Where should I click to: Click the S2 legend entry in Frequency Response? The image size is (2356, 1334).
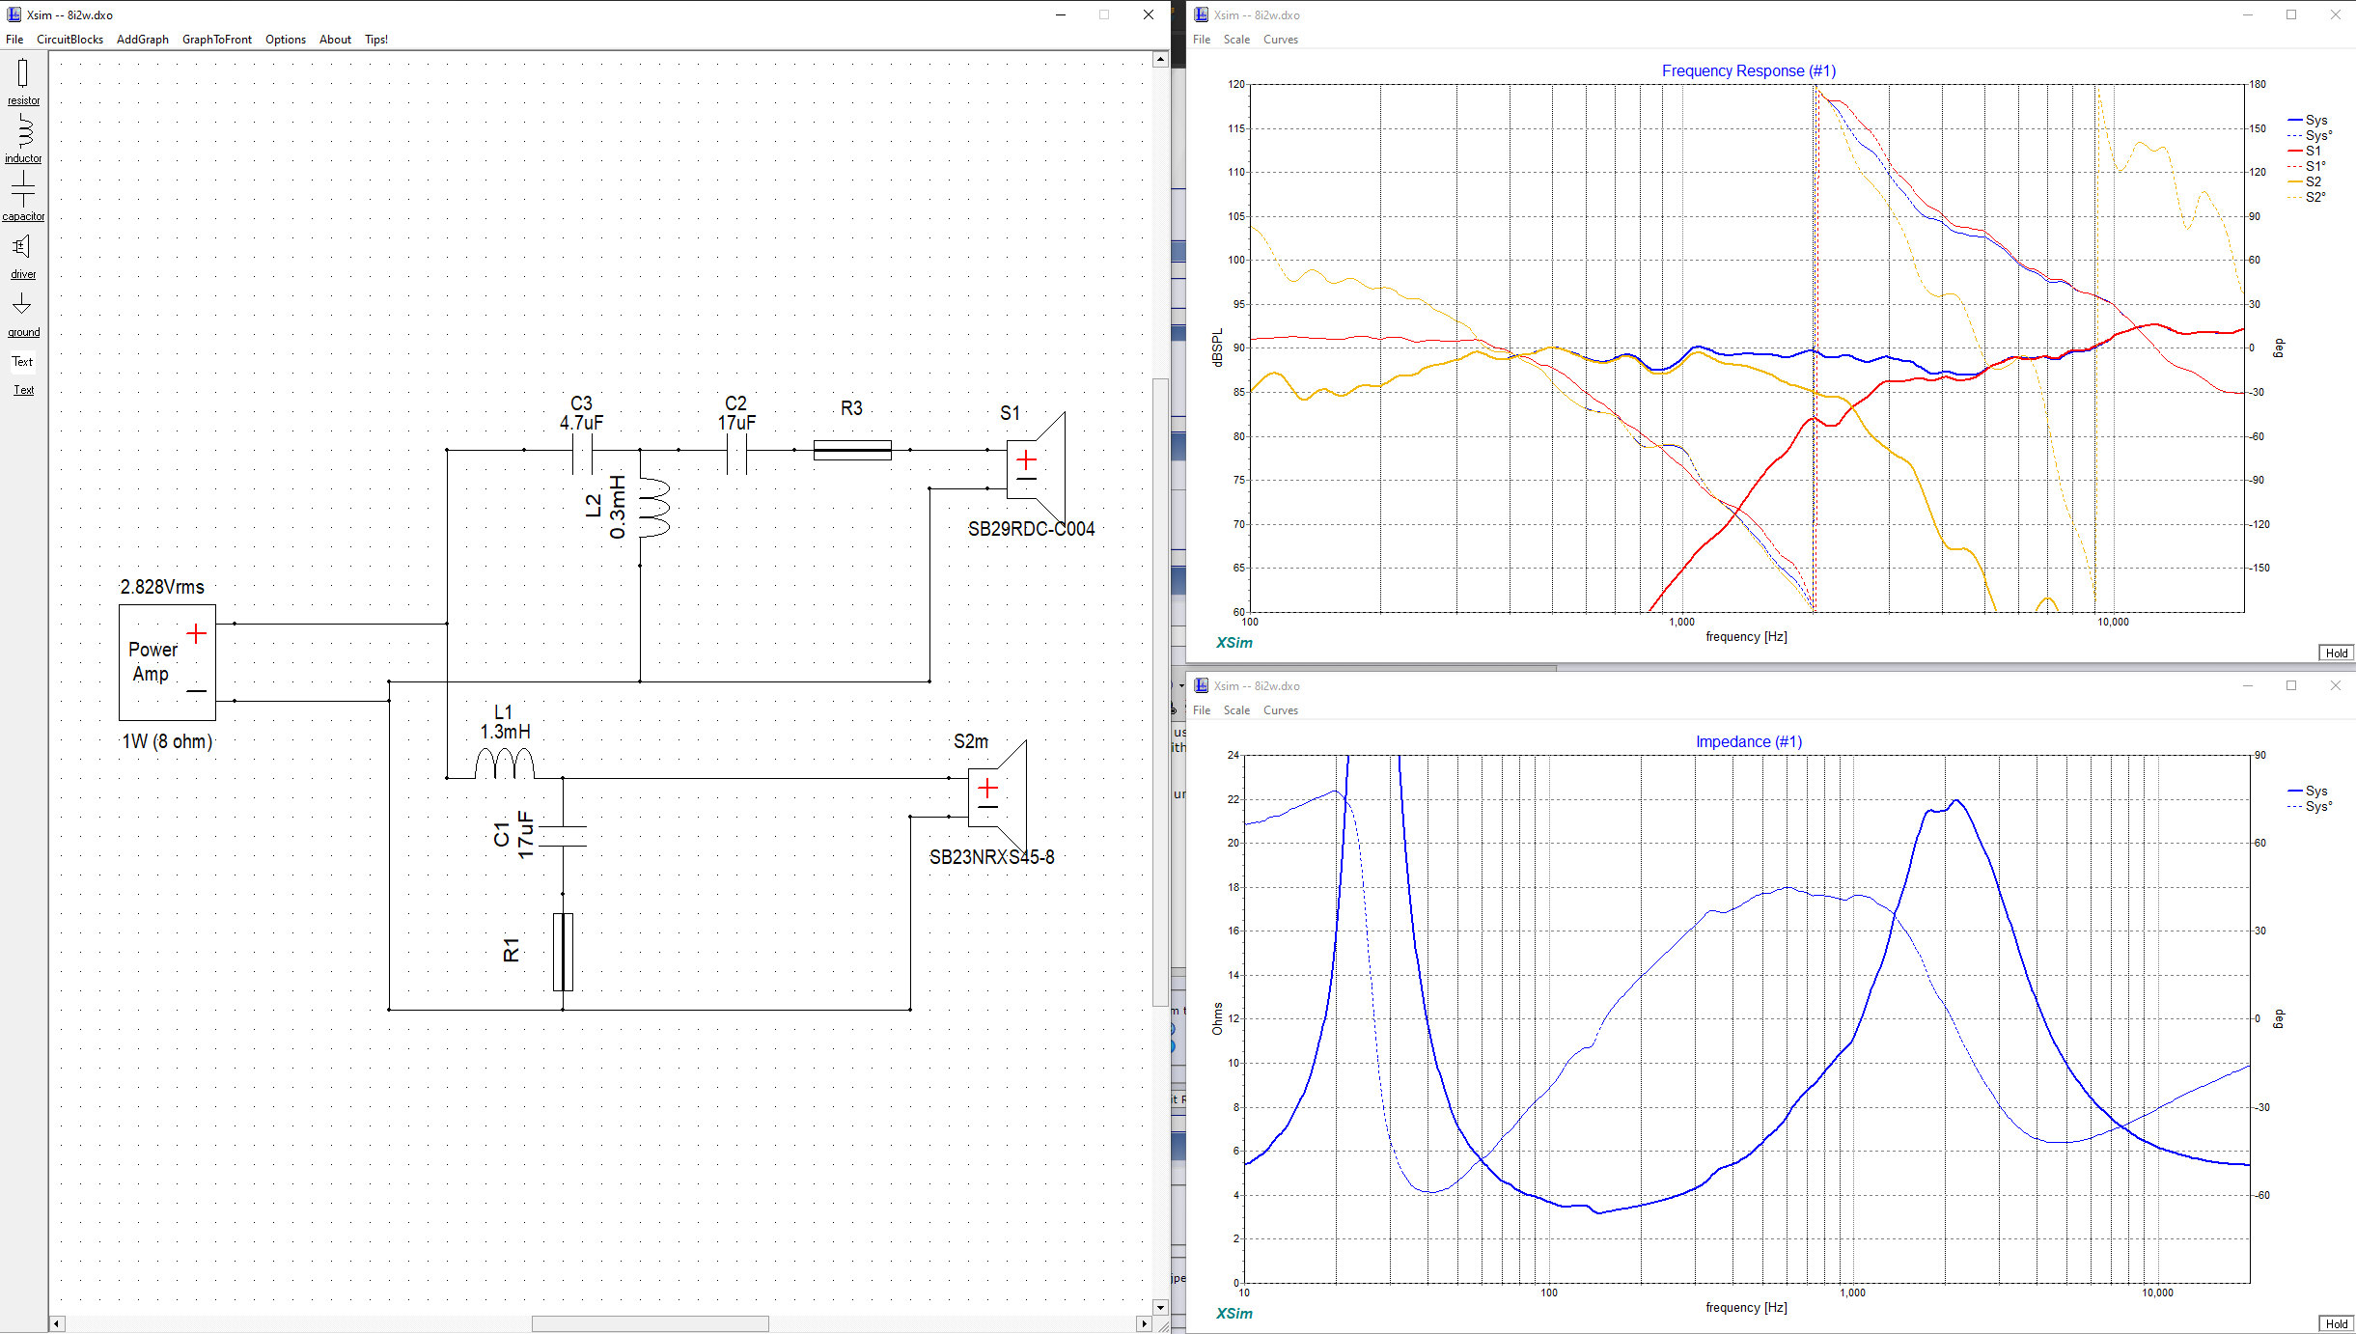pyautogui.click(x=2305, y=181)
